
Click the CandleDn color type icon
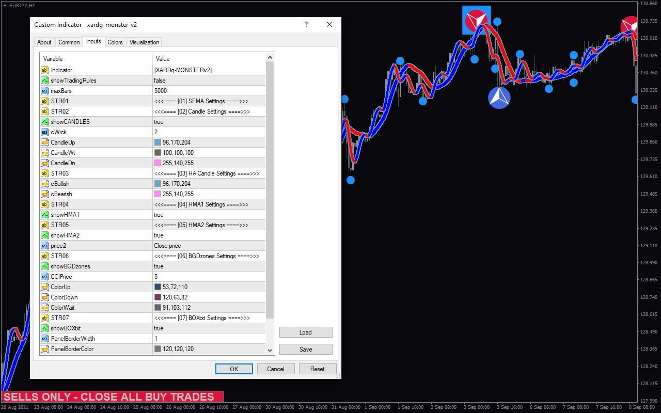click(44, 163)
